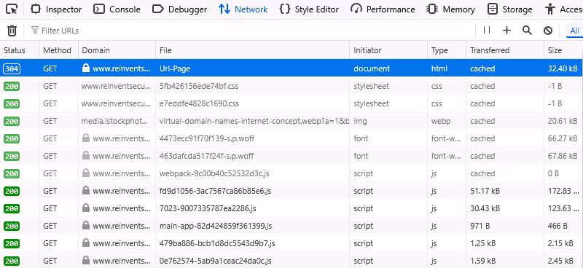Select the virtual-domain-names-internet-concept.webp request
The width and height of the screenshot is (583, 268).
click(x=291, y=121)
